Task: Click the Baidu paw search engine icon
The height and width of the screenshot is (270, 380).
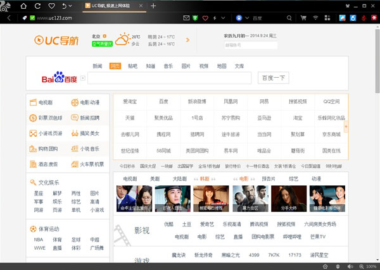Action: (239, 18)
